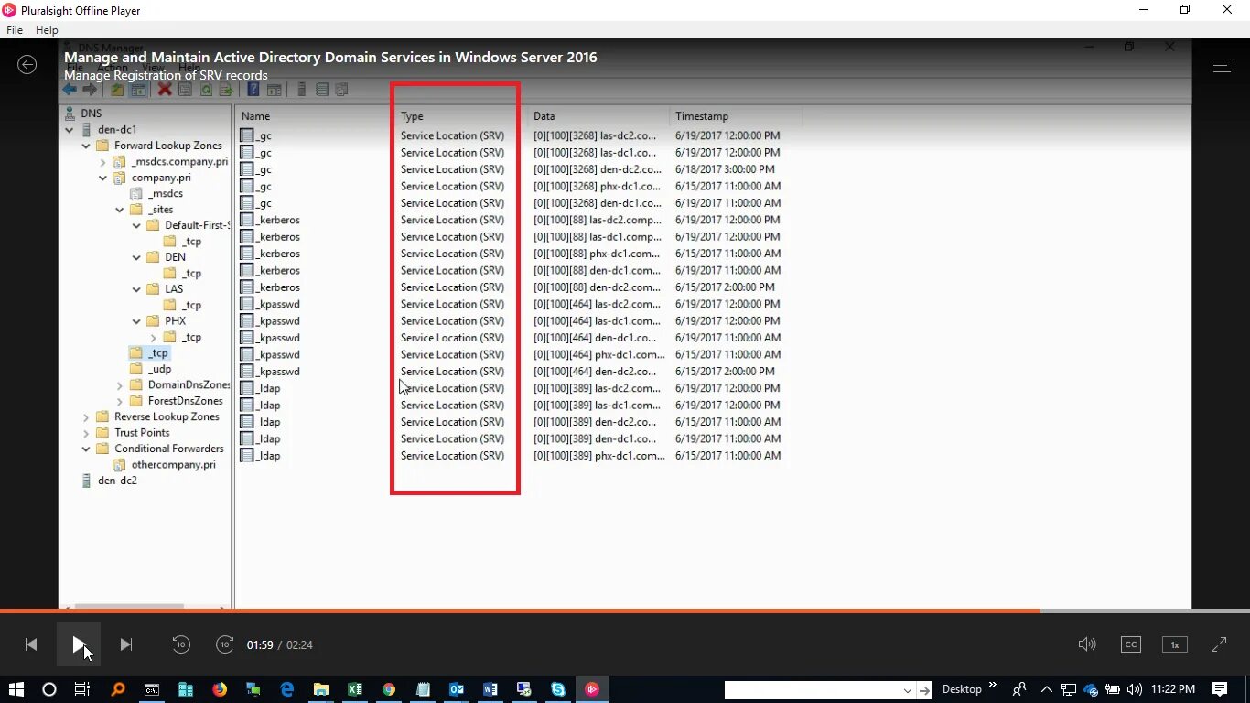
Task: Select the ForestDnsZones folder
Action: (186, 401)
